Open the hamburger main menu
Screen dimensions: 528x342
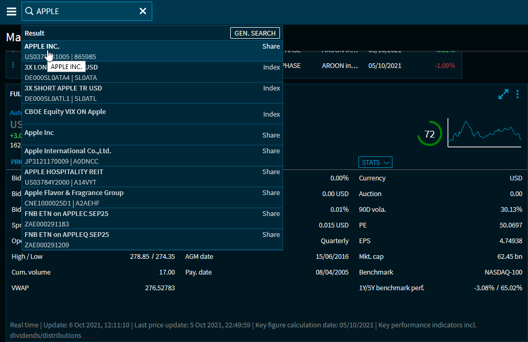tap(12, 12)
